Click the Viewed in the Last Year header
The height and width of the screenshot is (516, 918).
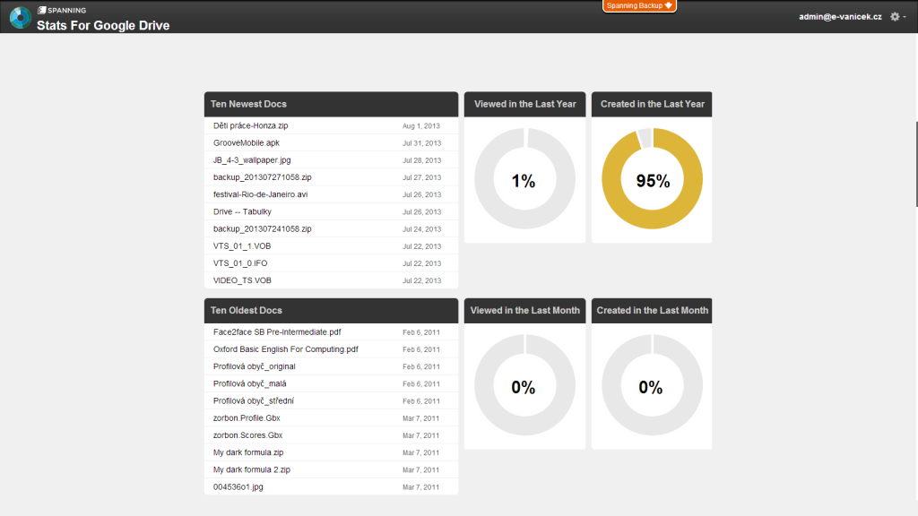524,104
